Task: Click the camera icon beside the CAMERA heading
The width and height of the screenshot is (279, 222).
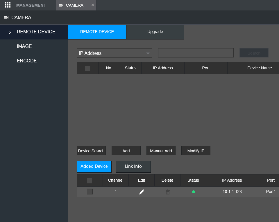Action: tap(6, 18)
